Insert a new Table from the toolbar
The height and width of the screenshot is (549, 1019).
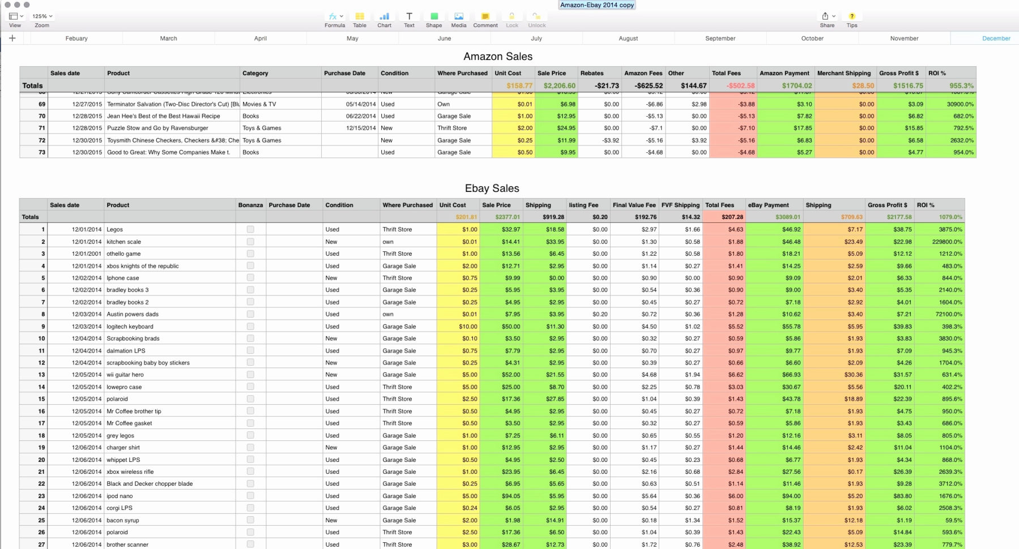point(359,17)
